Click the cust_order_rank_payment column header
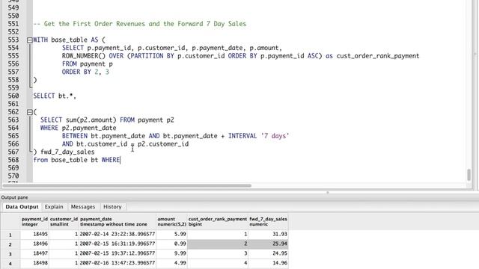 [218, 221]
